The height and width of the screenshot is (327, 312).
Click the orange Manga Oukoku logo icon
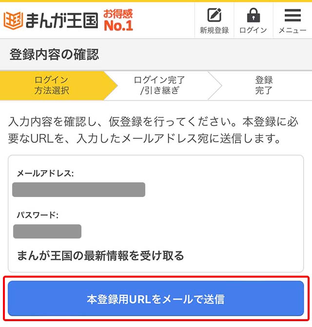point(13,19)
